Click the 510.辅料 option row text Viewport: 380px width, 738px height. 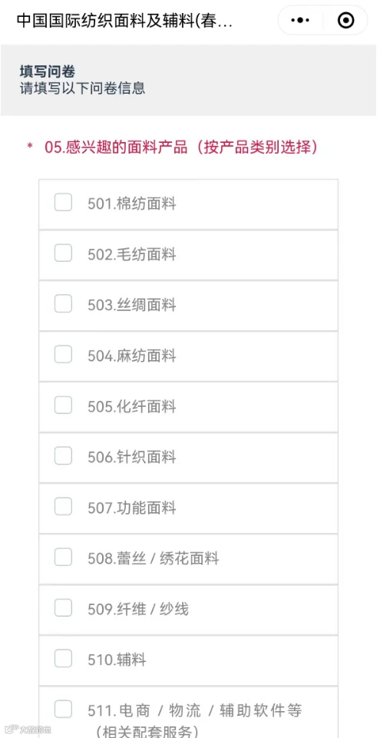[117, 660]
